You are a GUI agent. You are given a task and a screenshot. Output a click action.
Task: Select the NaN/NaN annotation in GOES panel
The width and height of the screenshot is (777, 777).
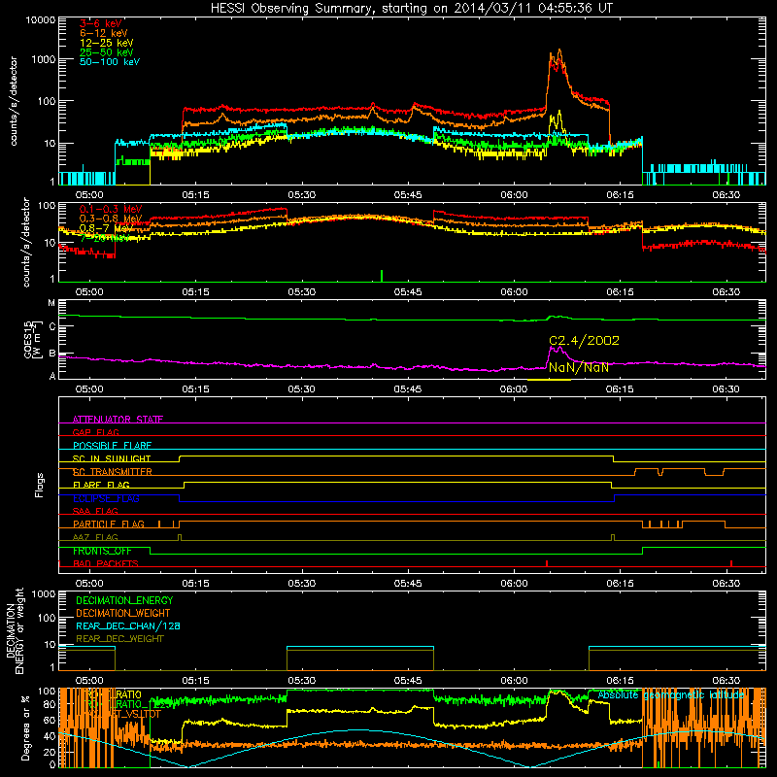(x=579, y=368)
